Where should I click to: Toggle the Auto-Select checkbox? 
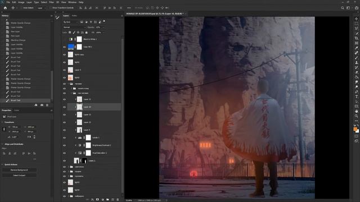[21, 8]
